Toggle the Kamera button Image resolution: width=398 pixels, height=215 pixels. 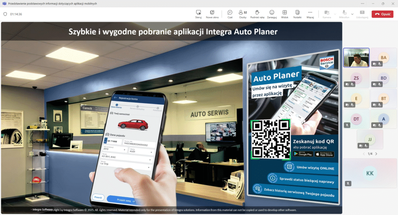(326, 14)
